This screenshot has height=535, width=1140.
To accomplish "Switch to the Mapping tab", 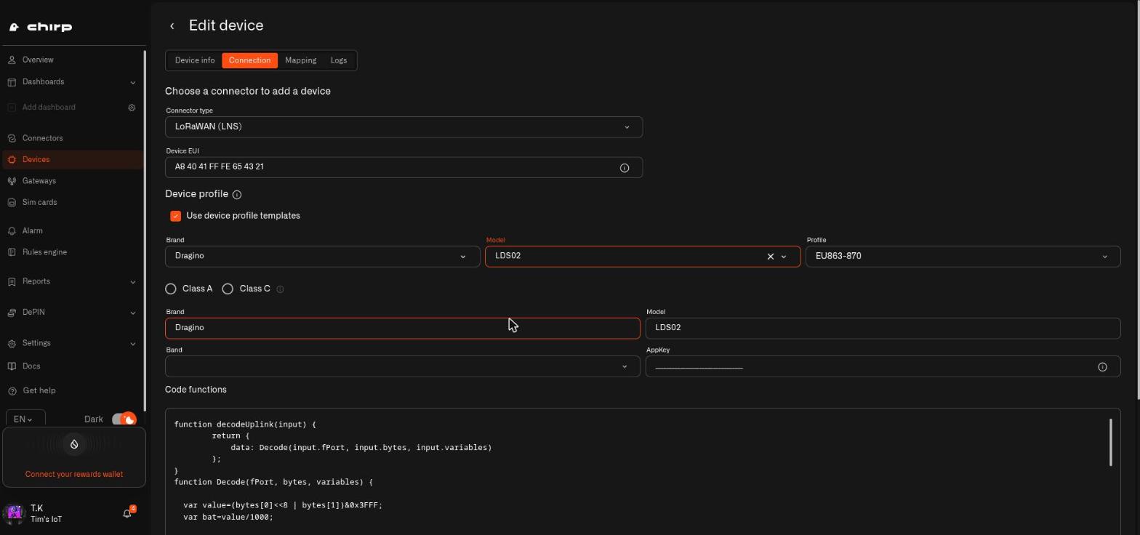I will (x=300, y=60).
